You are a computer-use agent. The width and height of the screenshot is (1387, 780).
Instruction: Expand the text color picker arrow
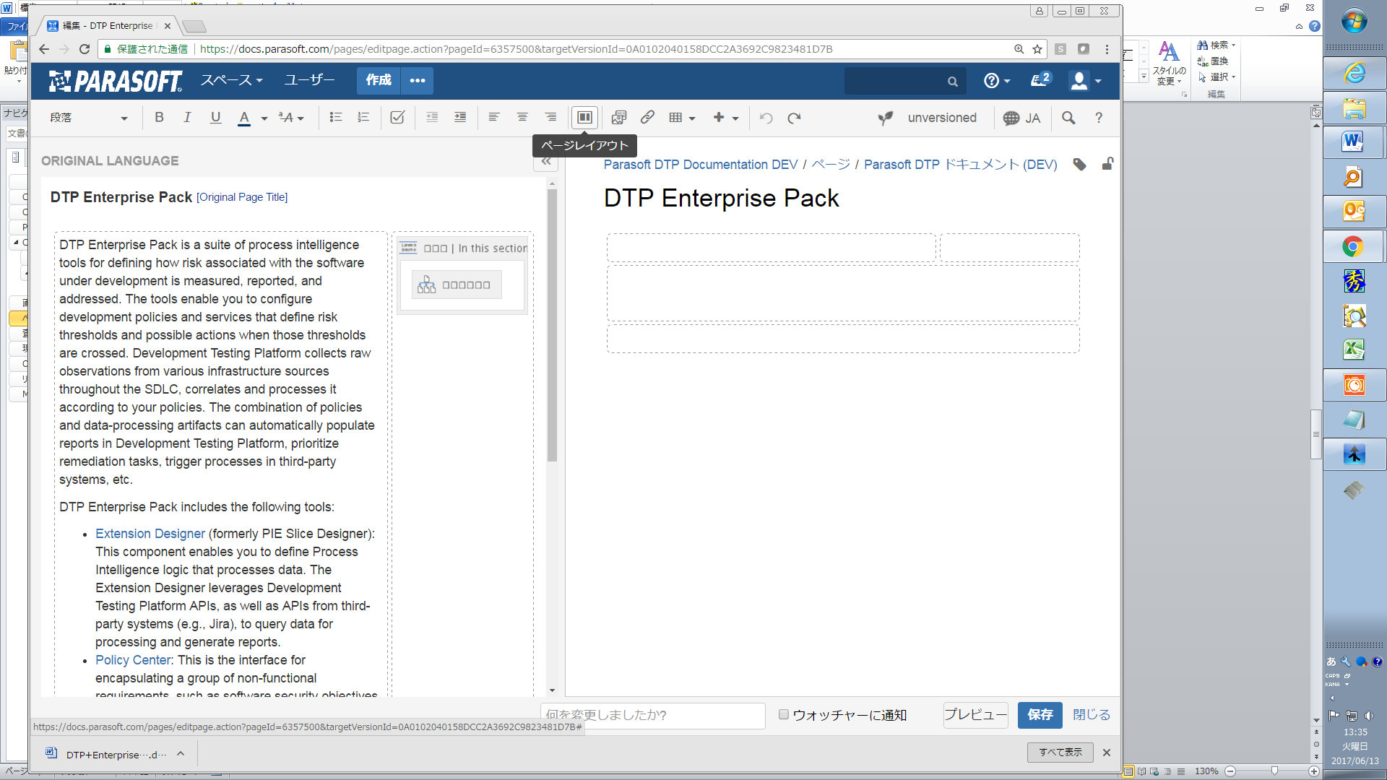pyautogui.click(x=264, y=118)
